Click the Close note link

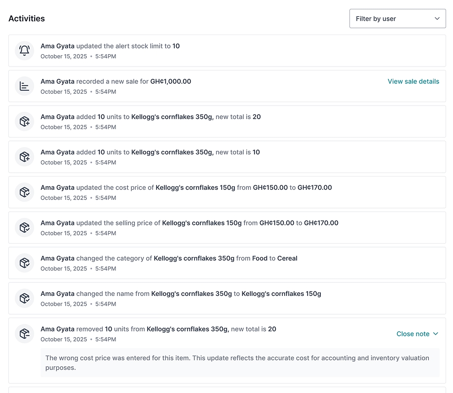[413, 334]
